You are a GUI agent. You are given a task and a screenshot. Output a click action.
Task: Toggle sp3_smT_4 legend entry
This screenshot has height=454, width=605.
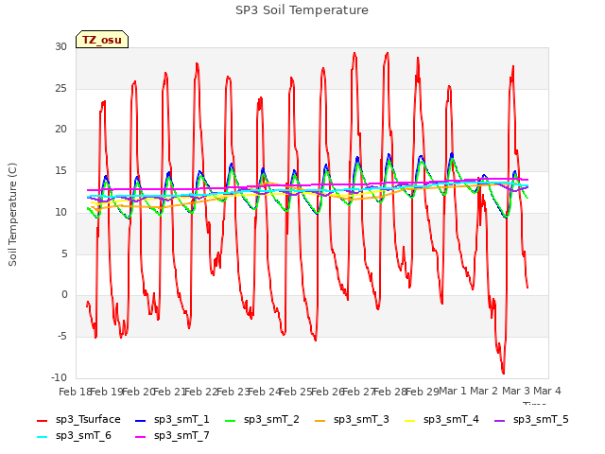(x=441, y=420)
